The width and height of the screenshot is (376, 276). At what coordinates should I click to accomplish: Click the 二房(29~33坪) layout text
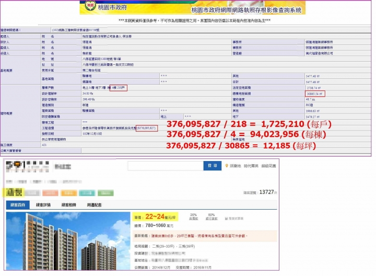pyautogui.click(x=163, y=246)
